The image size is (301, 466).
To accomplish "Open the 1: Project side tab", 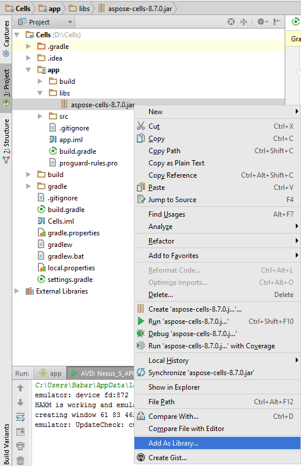I will click(6, 87).
